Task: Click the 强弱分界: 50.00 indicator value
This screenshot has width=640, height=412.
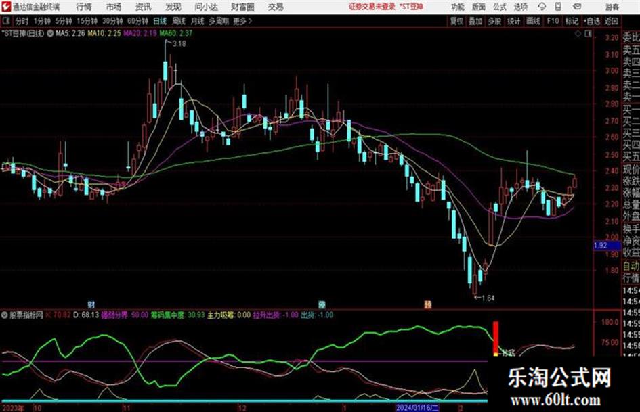Action: point(125,315)
